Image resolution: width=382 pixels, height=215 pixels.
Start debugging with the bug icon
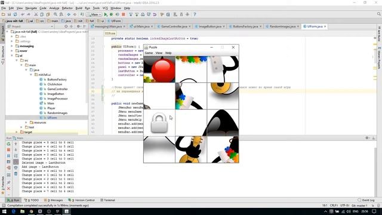point(112,14)
